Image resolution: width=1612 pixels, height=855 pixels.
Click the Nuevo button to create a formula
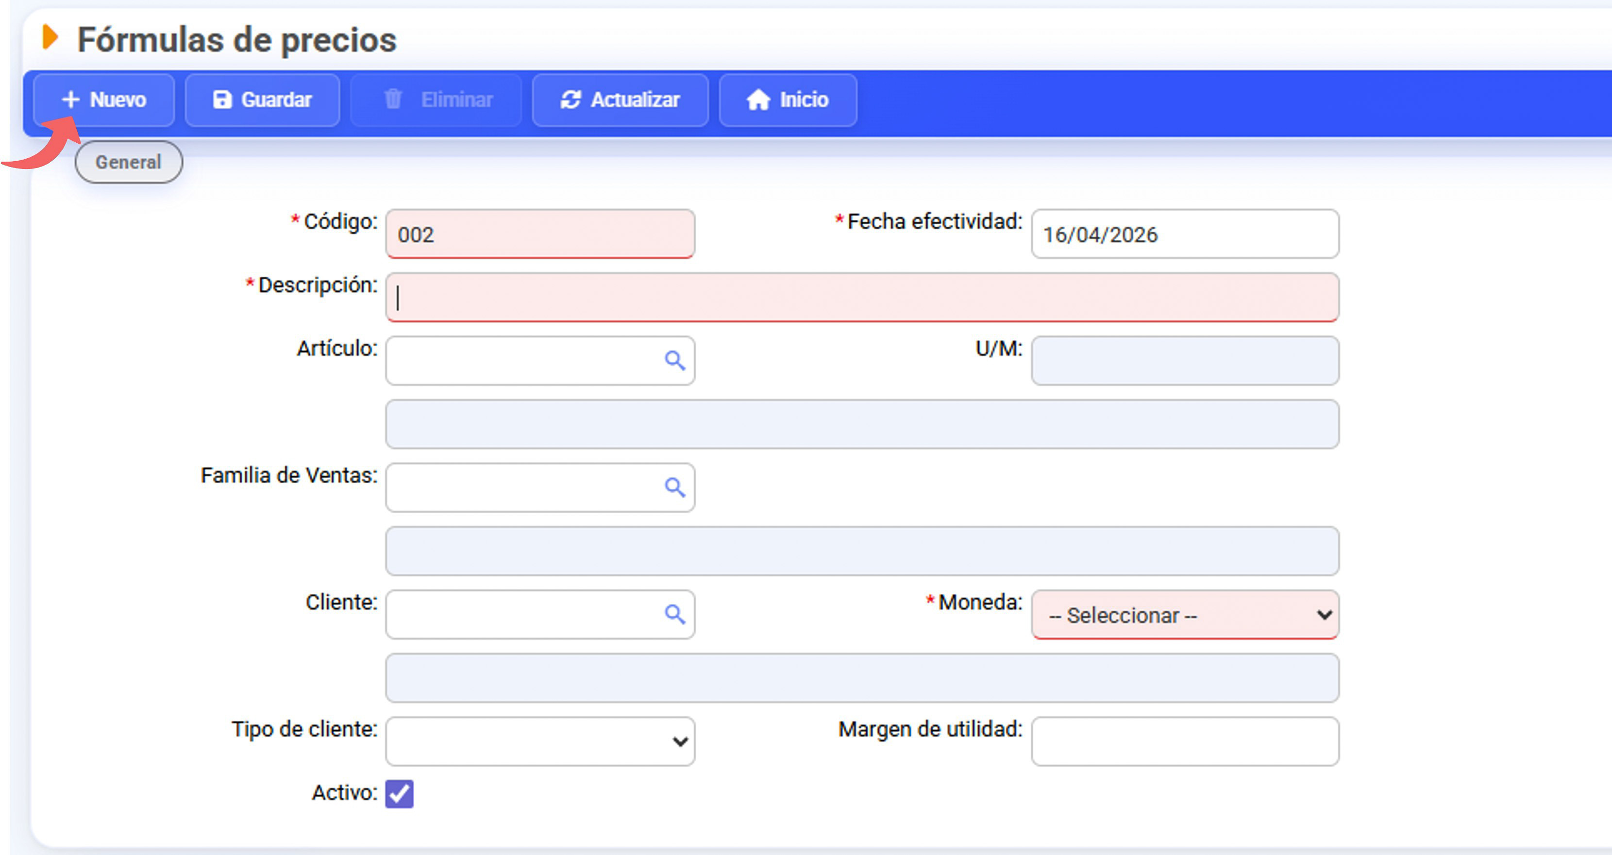coord(104,100)
